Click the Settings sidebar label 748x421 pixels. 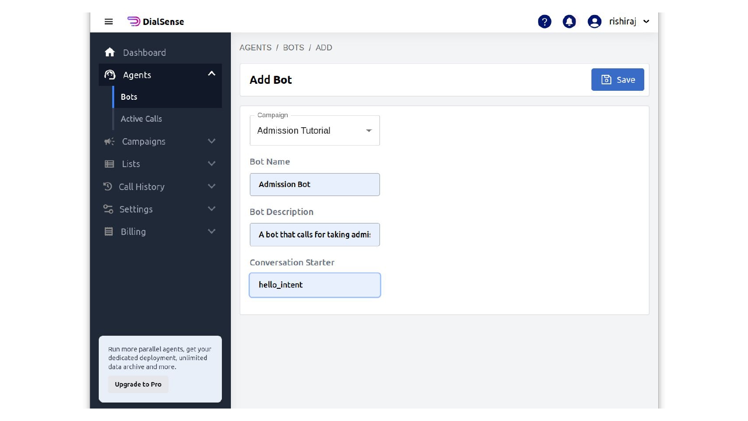pos(136,209)
